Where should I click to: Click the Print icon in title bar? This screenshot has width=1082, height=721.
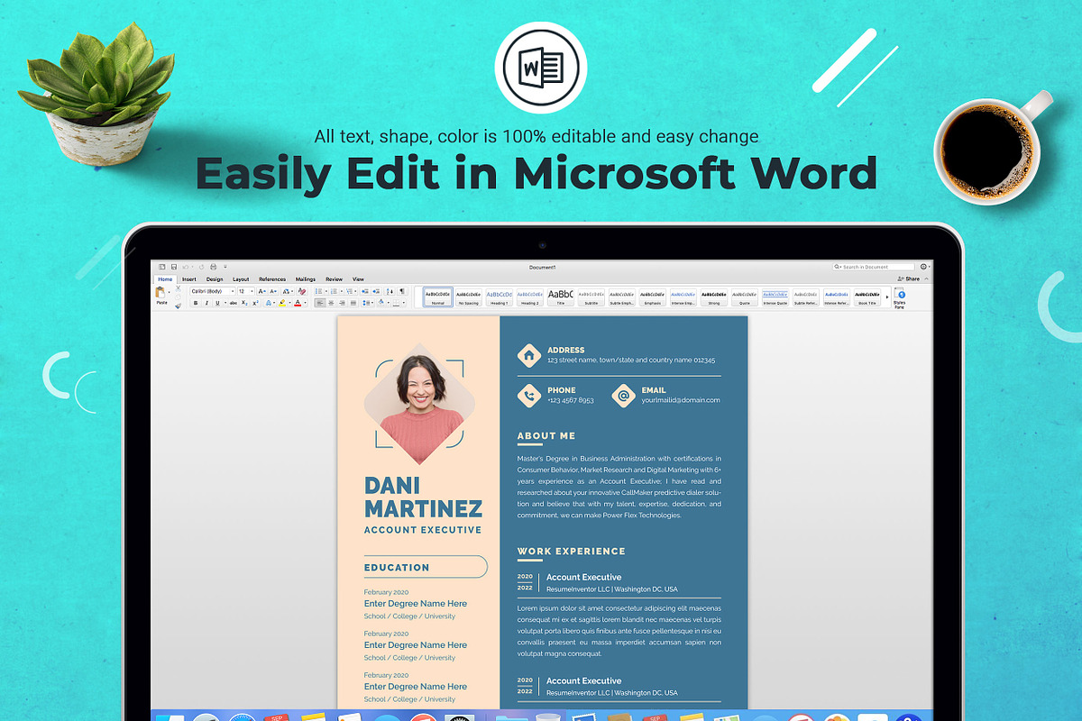tap(213, 267)
